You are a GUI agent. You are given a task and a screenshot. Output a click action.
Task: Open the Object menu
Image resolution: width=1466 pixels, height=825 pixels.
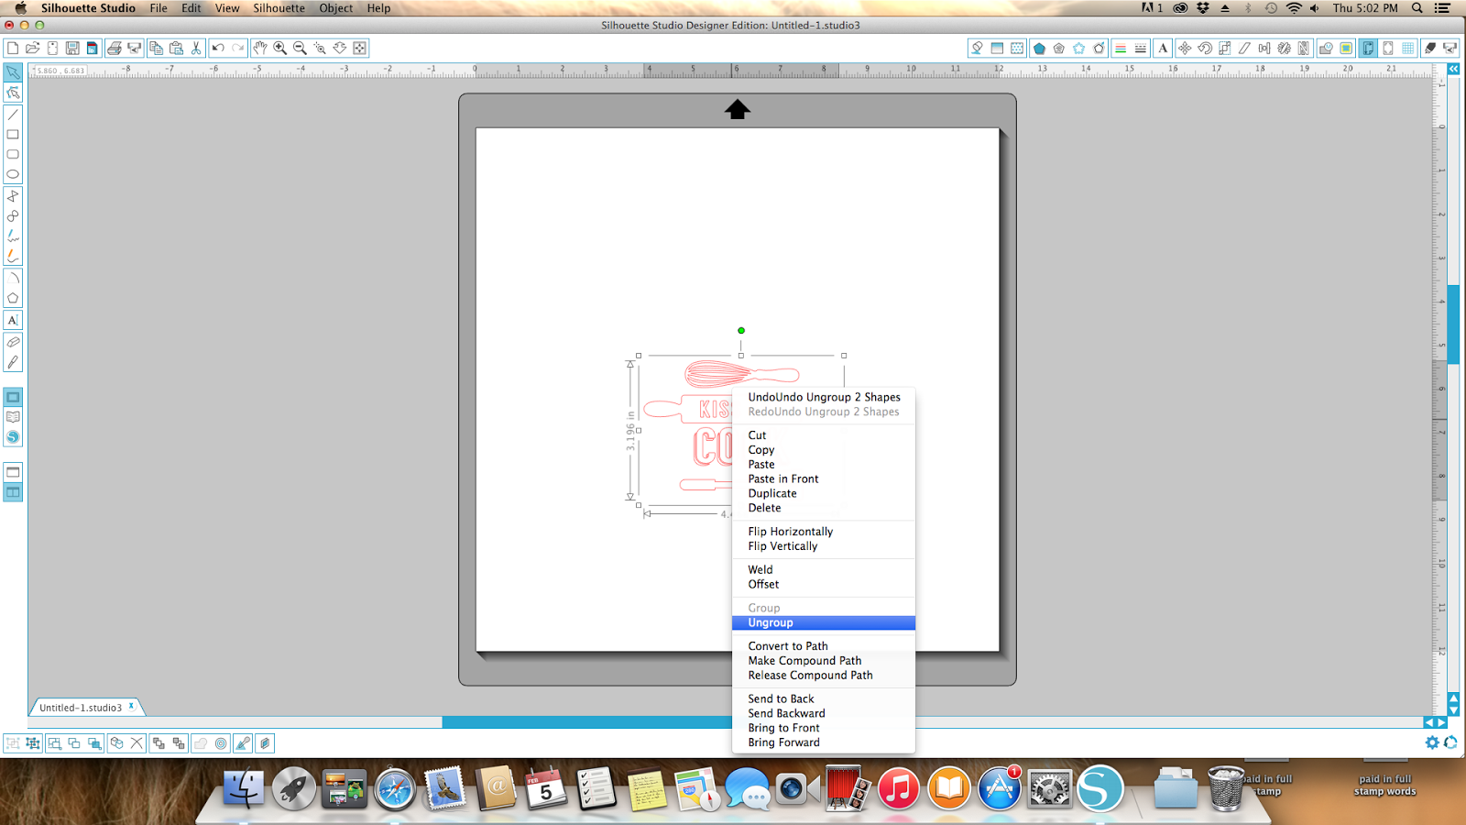point(336,8)
